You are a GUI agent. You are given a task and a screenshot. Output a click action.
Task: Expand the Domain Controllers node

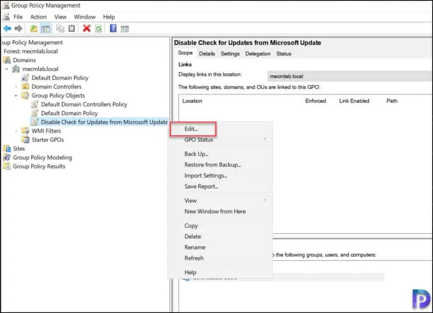coord(16,87)
